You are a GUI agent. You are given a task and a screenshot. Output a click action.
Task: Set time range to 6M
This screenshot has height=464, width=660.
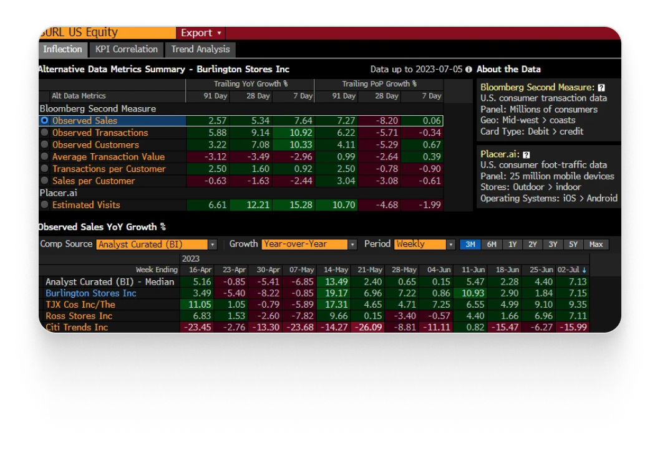pyautogui.click(x=491, y=245)
